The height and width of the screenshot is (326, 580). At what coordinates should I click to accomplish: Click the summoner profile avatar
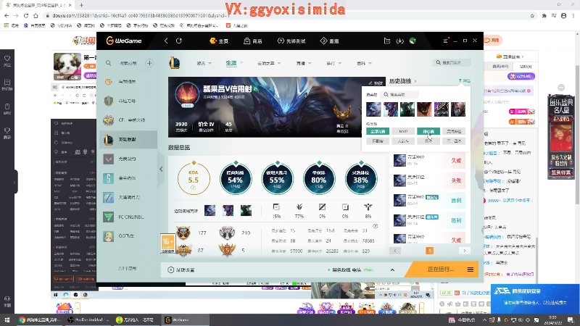point(187,95)
